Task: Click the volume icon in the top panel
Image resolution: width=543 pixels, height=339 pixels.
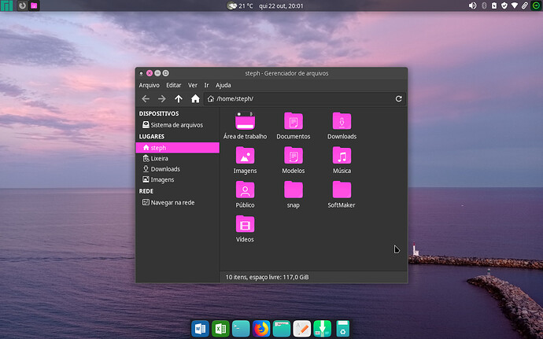Action: tap(472, 6)
